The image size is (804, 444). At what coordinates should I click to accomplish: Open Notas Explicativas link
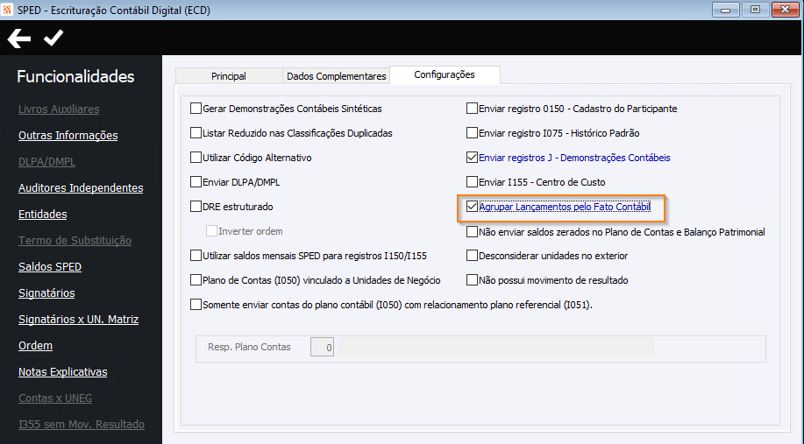click(x=62, y=372)
